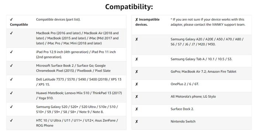This screenshot has height=134, width=258.
Task: Click the Samsung Galaxy Tab A text
Action: point(201,59)
